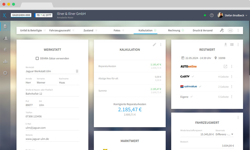
Task: Download the Restwert data
Action: click(x=226, y=44)
